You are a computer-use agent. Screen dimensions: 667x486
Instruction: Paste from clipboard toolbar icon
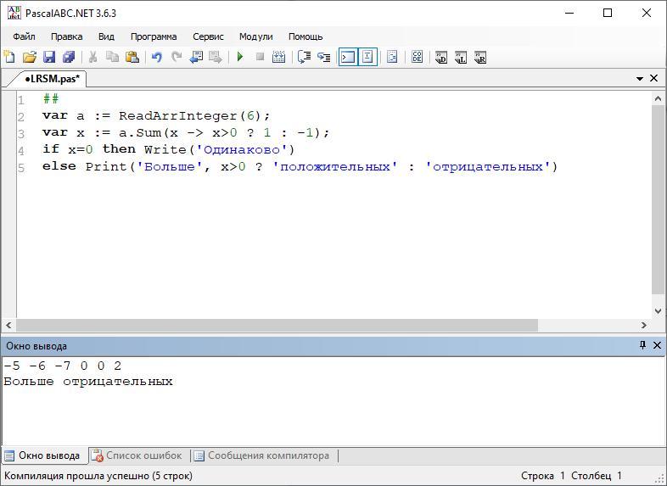coord(132,57)
